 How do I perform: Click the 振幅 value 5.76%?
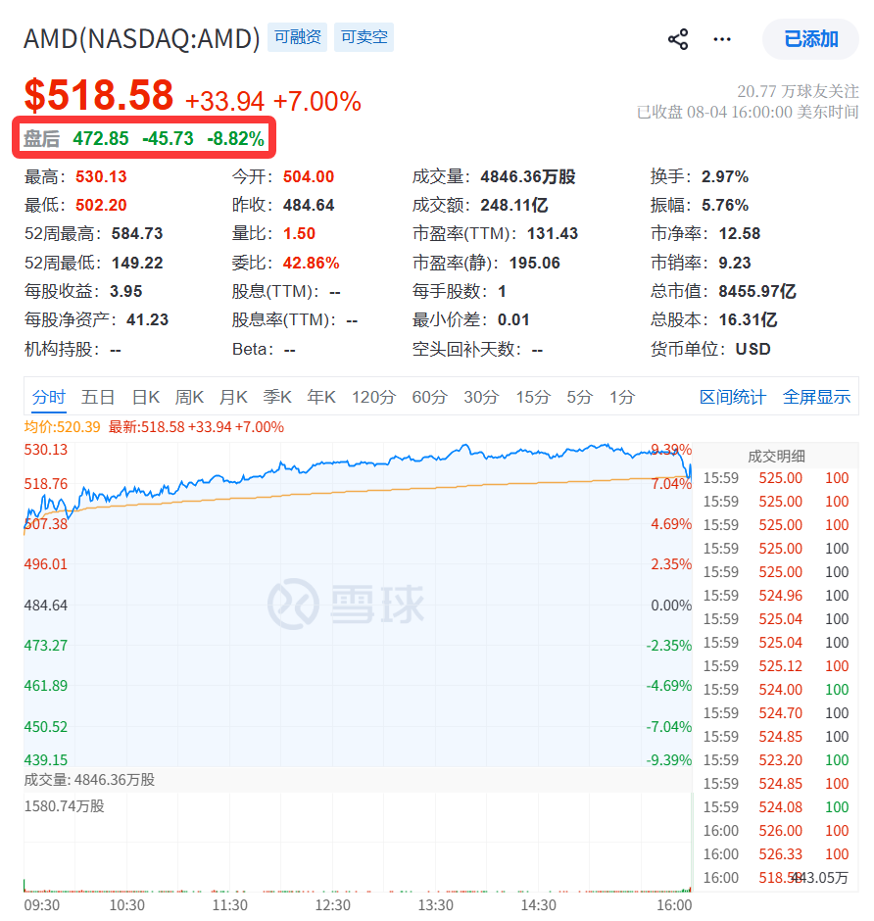(725, 205)
